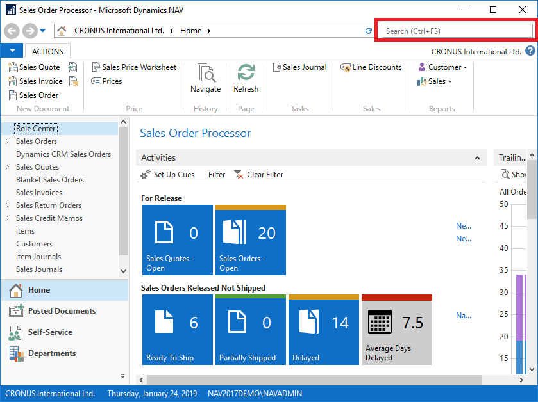Open Item Journals
The width and height of the screenshot is (538, 402).
[x=38, y=257]
